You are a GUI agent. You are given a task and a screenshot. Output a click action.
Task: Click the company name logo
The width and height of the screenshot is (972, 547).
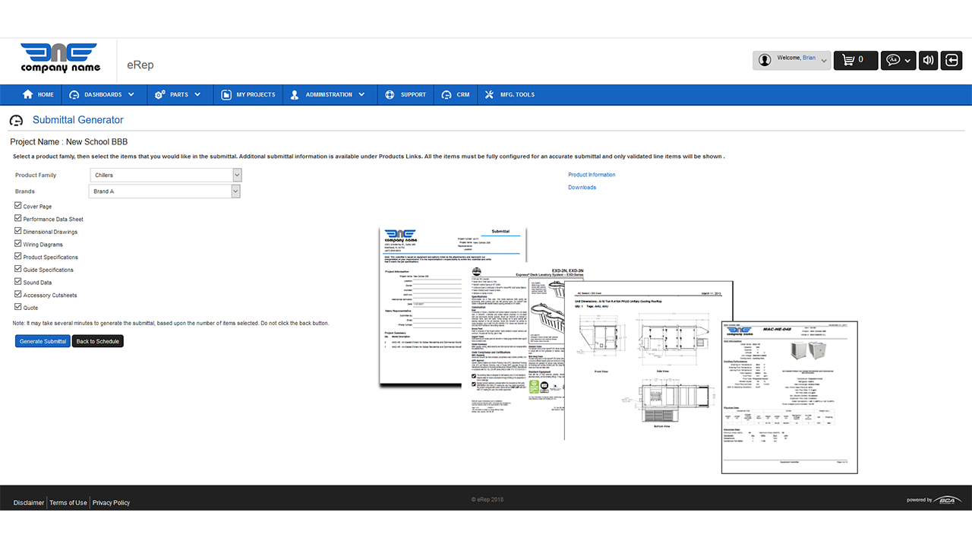(60, 58)
